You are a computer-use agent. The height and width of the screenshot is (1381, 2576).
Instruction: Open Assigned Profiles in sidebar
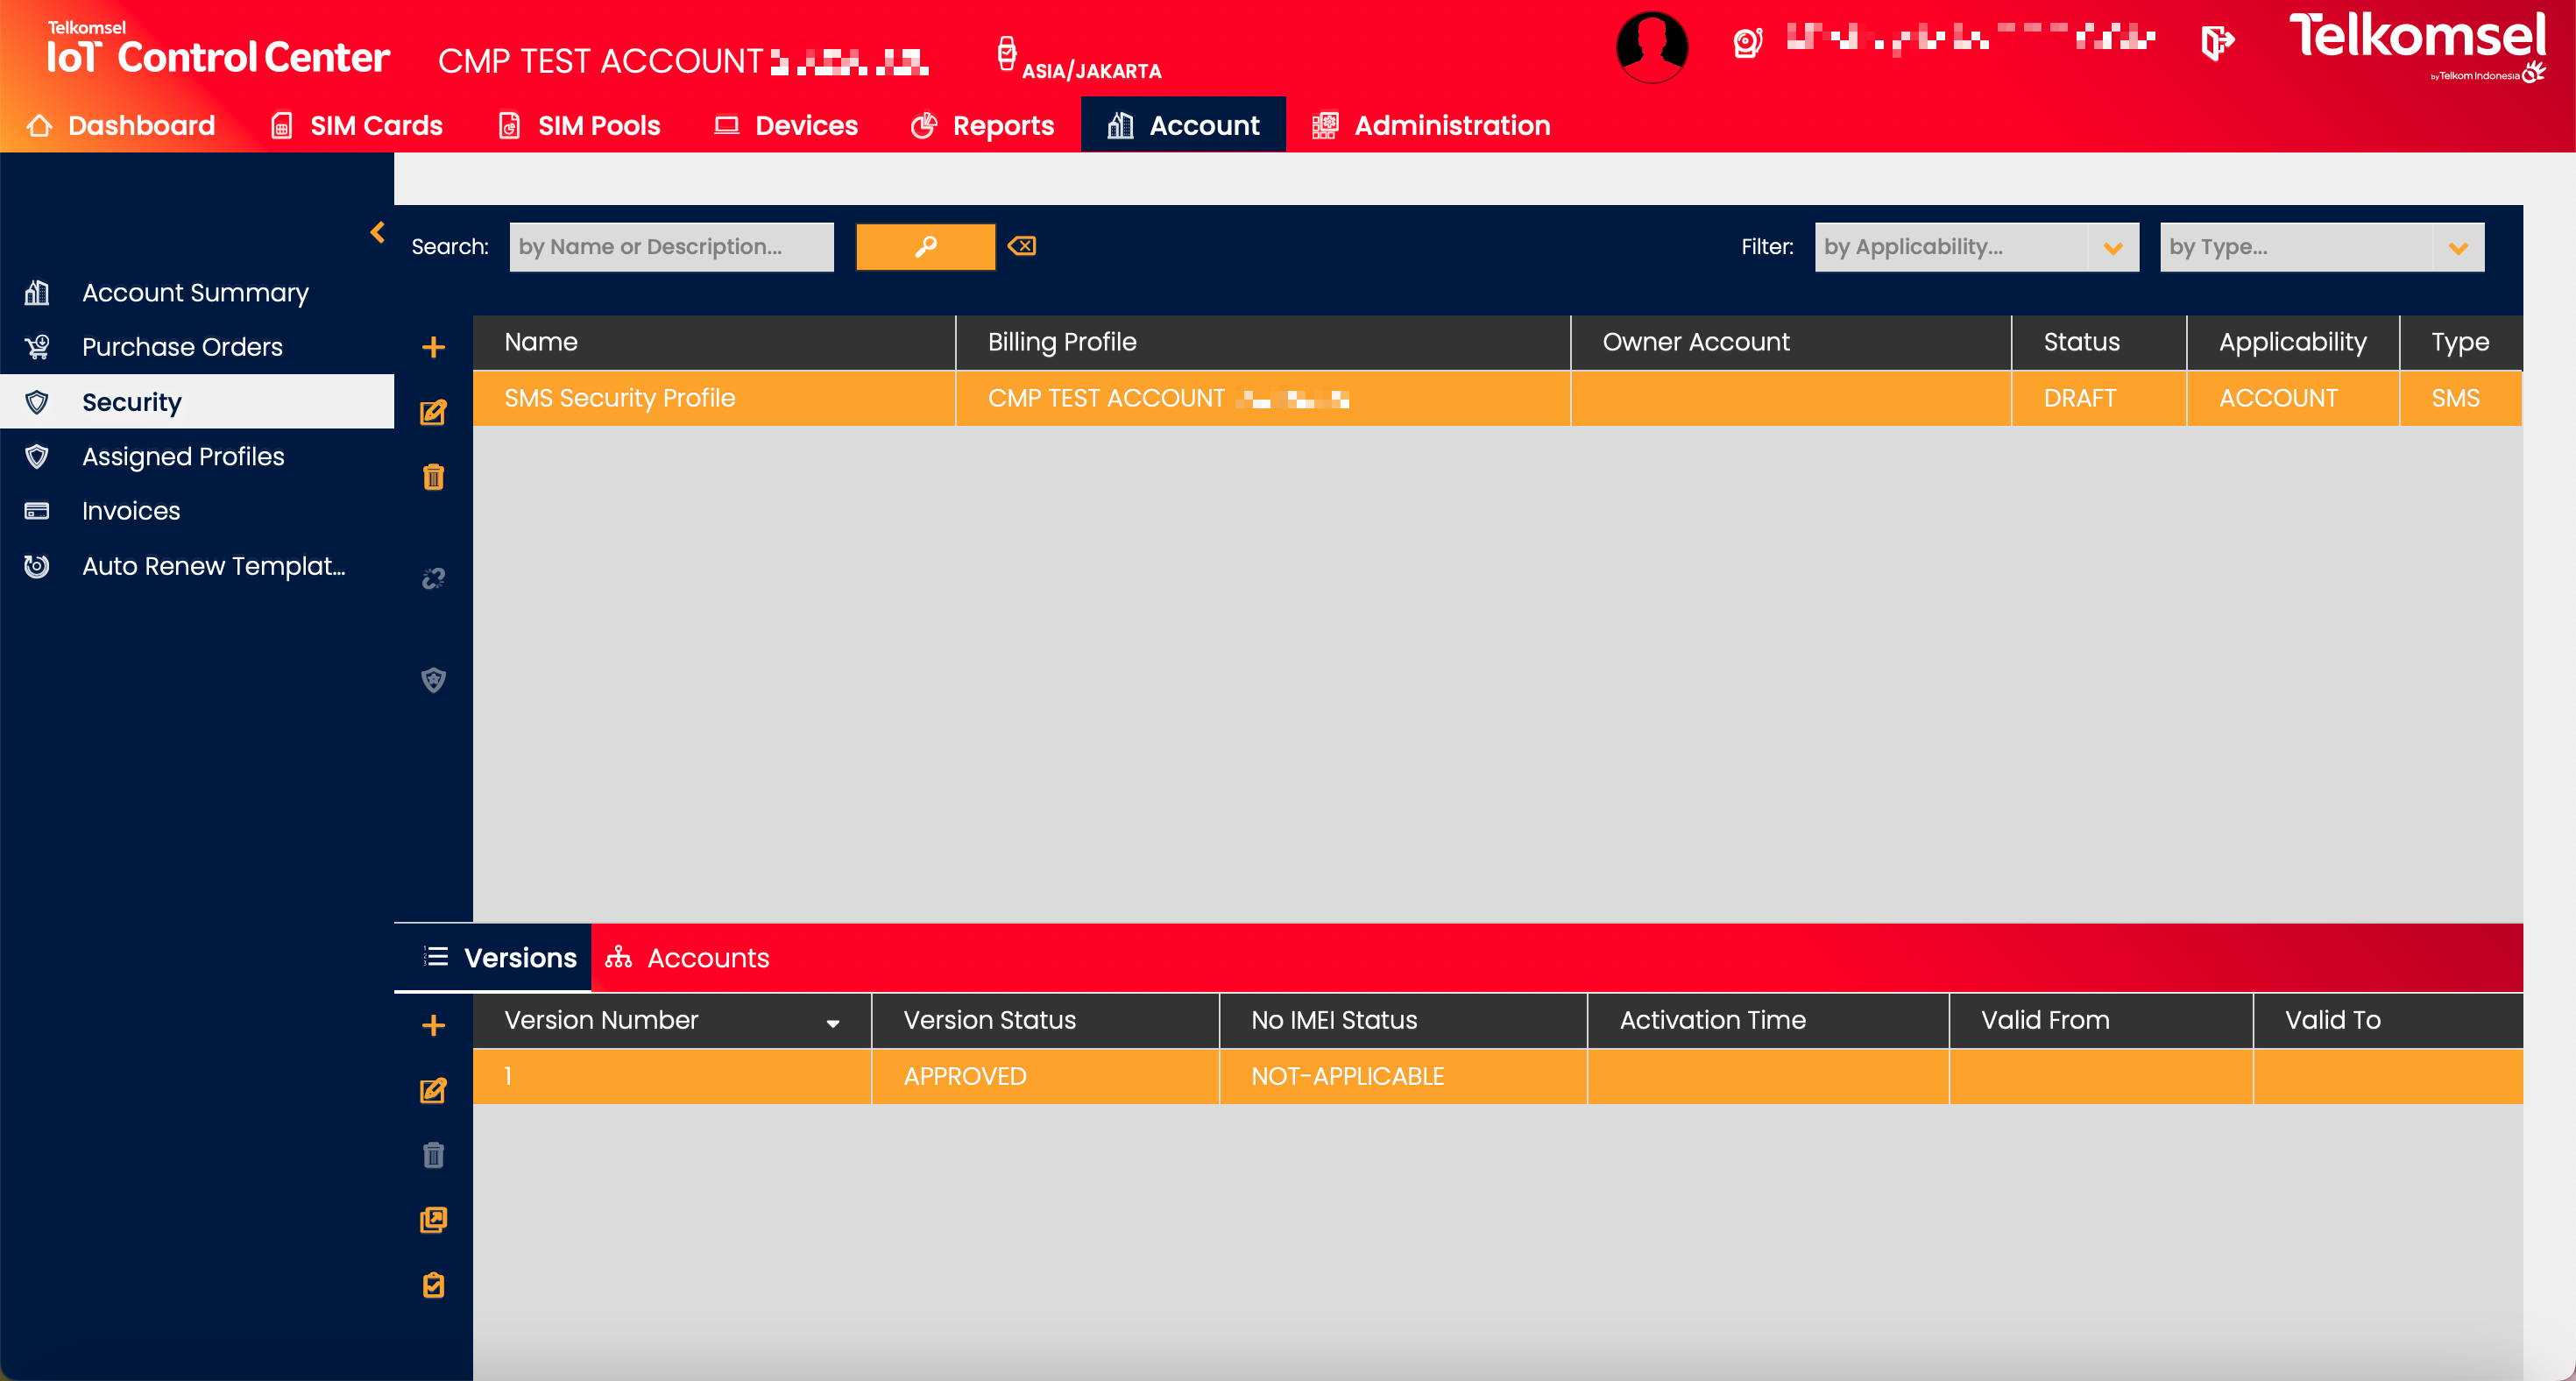(183, 456)
